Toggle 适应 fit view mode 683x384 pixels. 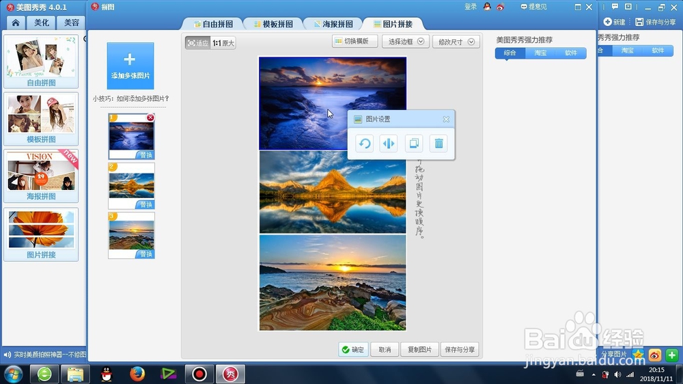(198, 43)
